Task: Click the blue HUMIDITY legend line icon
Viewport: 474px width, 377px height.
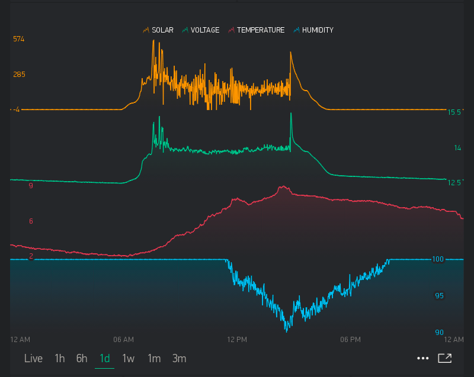Action: 297,30
